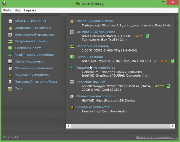This screenshot has height=142, width=180.
Task: Click the Периферийные устройства sidebar mouse icon
Action: point(10,82)
